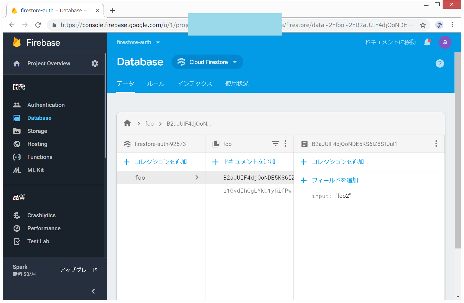The image size is (464, 303).
Task: Click foo in the breadcrumb
Action: pos(149,124)
